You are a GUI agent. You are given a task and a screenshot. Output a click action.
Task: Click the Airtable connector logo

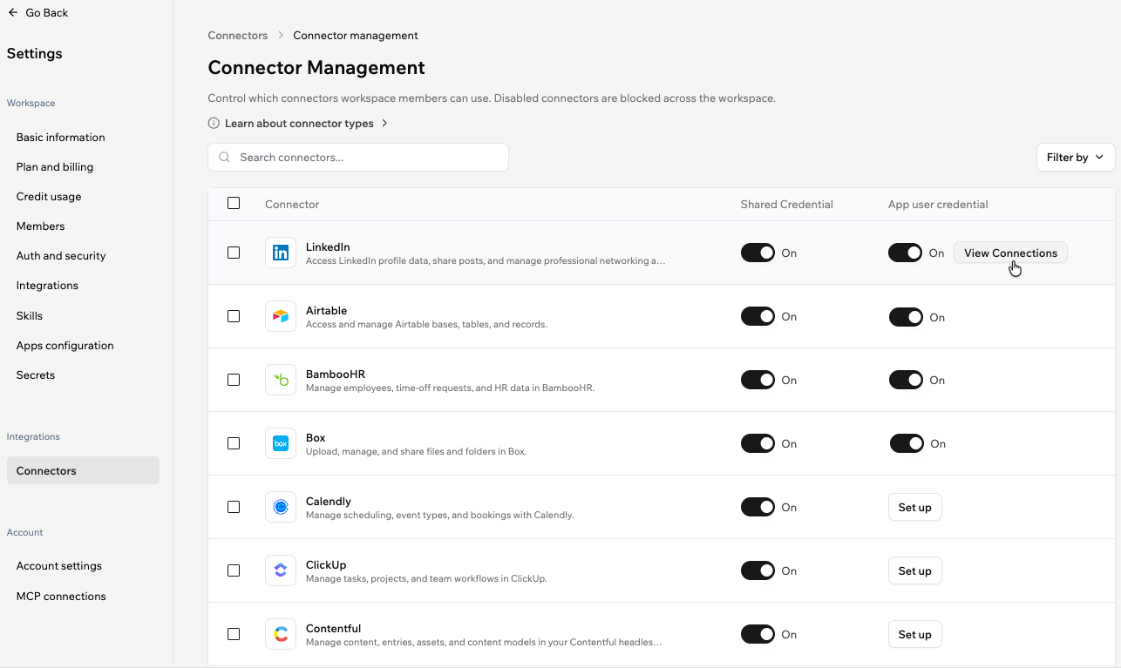pos(281,316)
